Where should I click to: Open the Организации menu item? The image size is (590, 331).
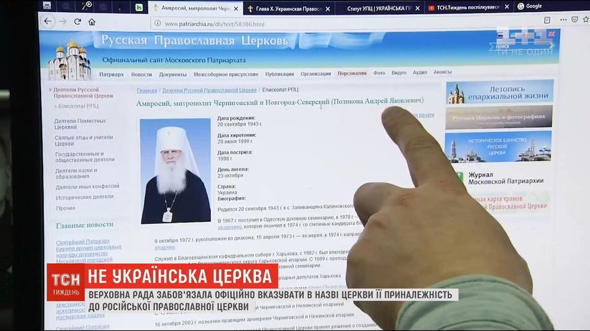pyautogui.click(x=316, y=73)
